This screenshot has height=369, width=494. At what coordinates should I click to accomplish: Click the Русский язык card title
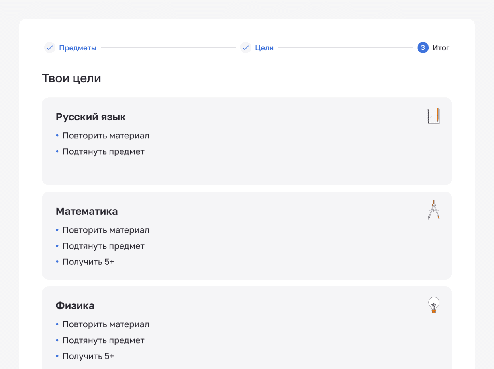pyautogui.click(x=91, y=117)
